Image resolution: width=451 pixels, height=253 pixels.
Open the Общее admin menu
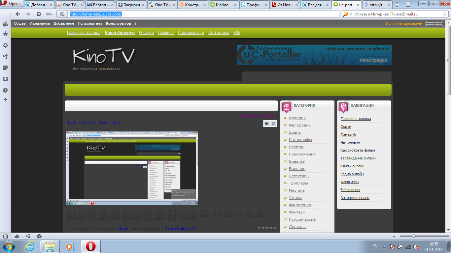tap(20, 23)
